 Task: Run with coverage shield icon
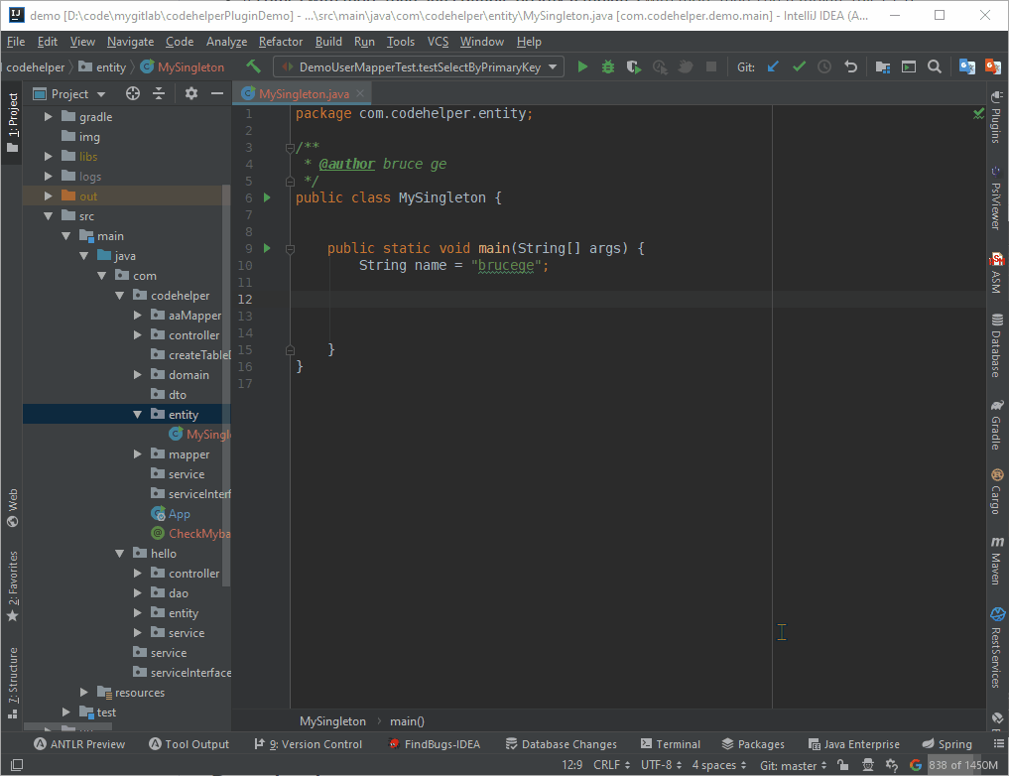tap(634, 66)
